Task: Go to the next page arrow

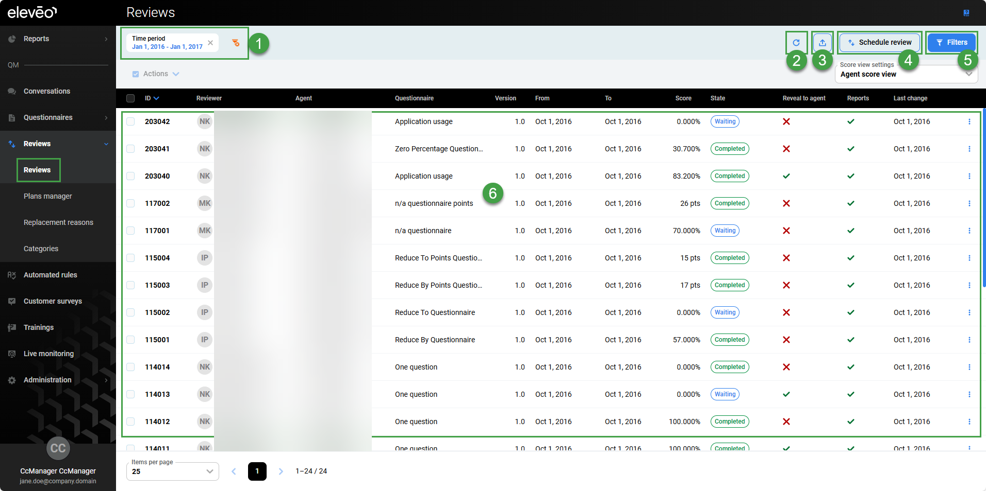Action: point(281,471)
